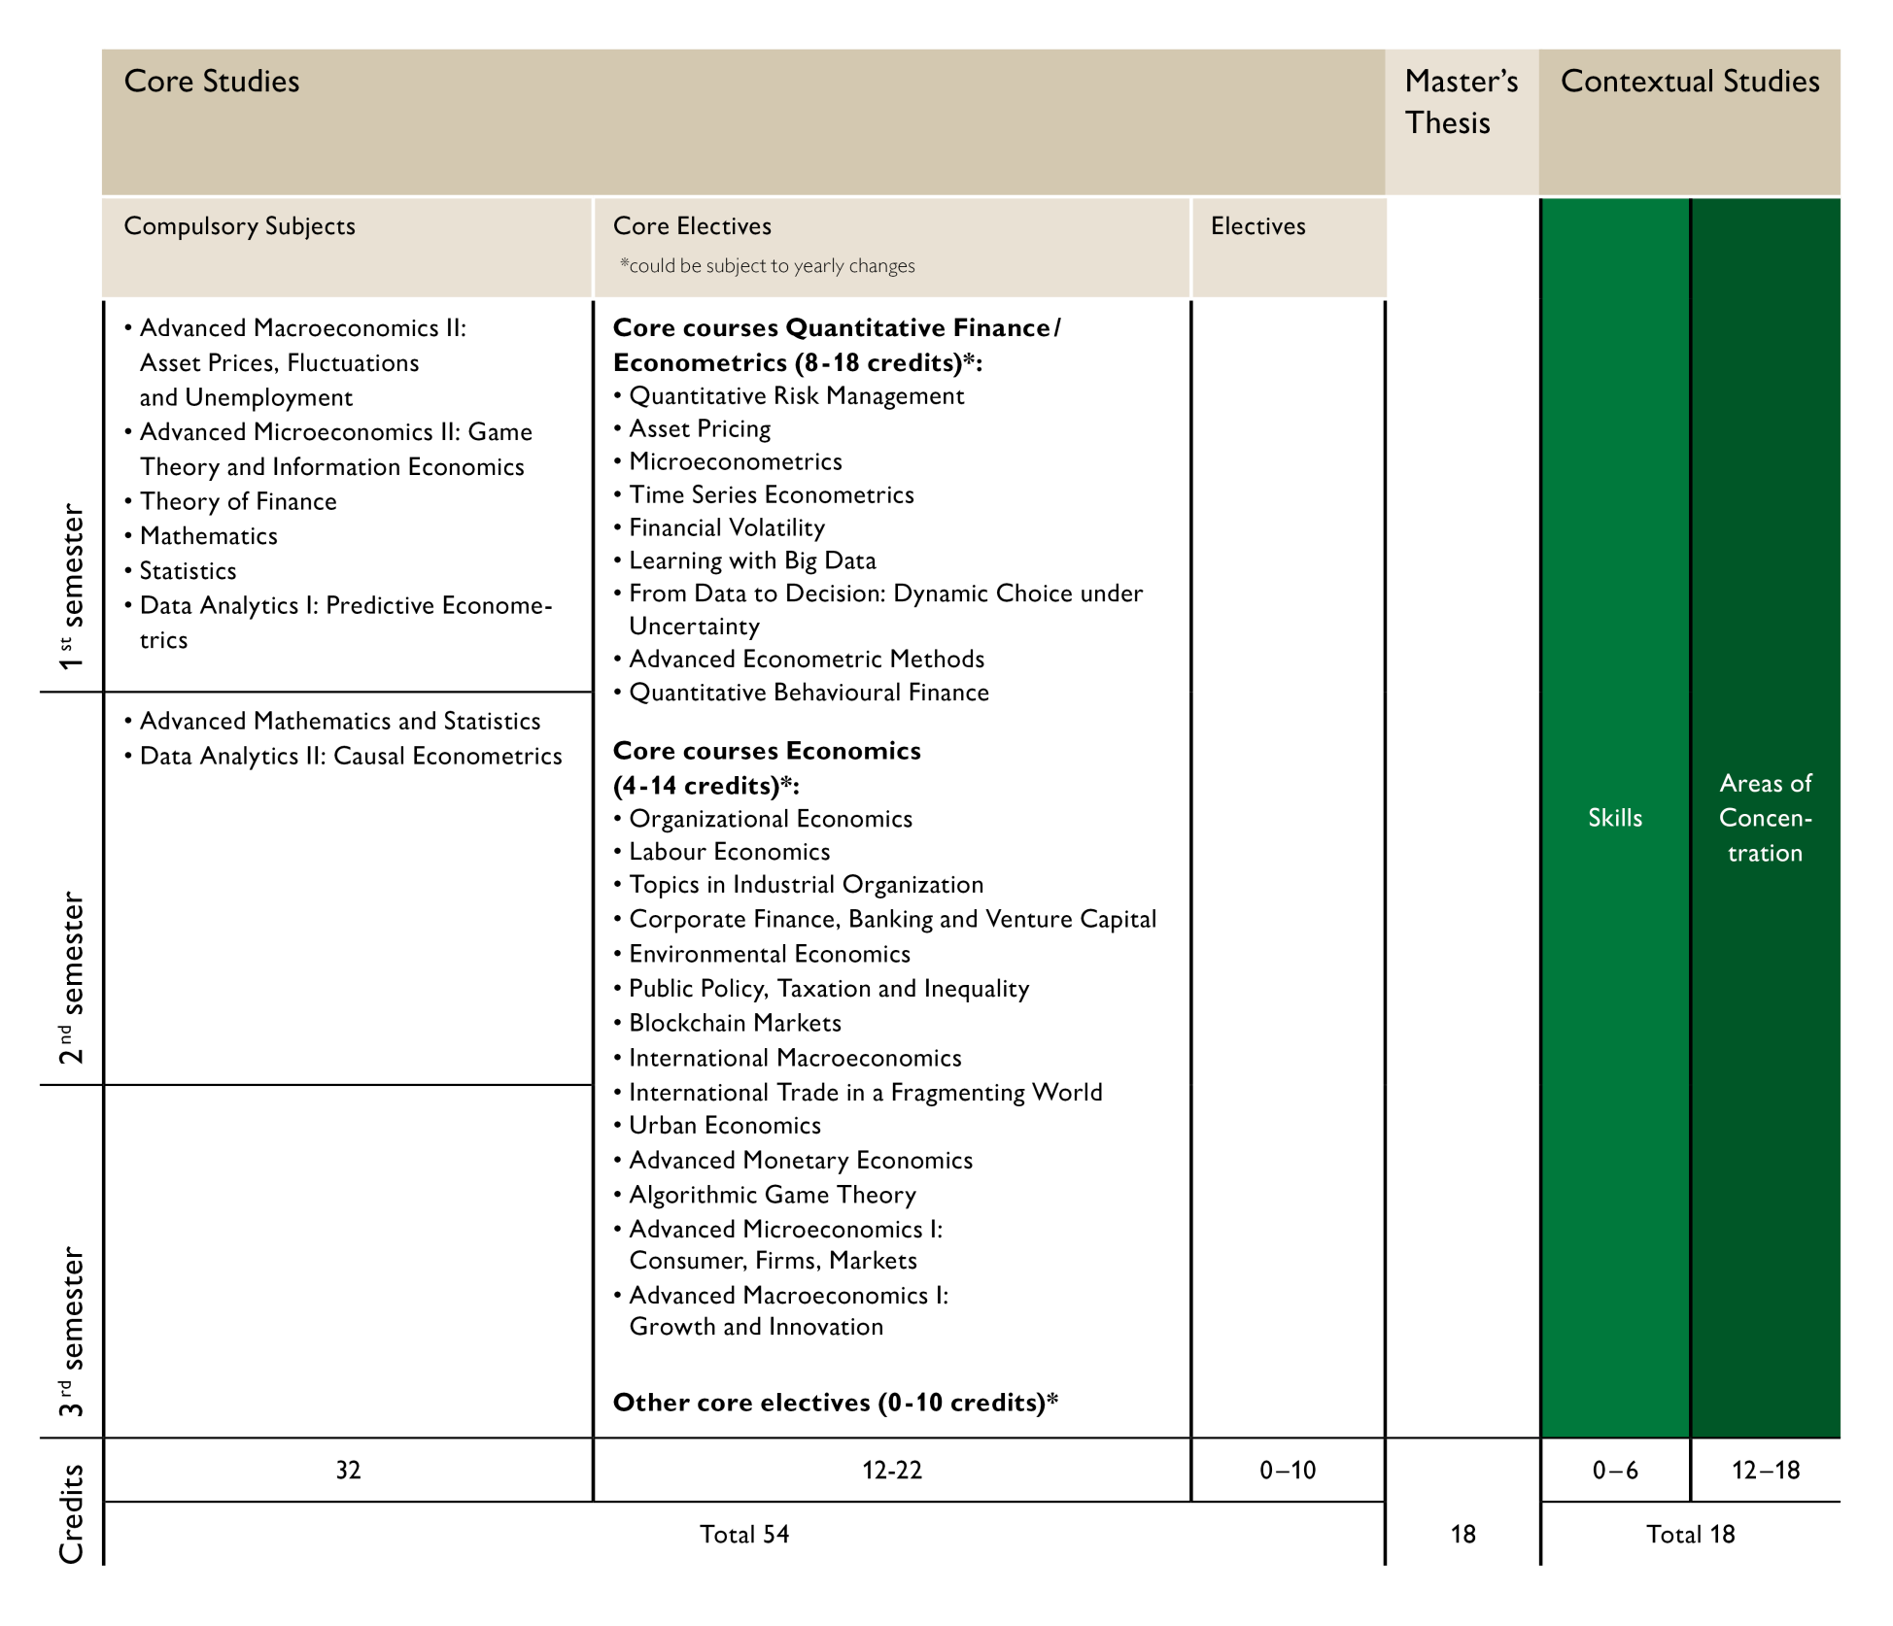This screenshot has width=1893, height=1626.
Task: Click Other core electives heading
Action: pyautogui.click(x=835, y=1403)
